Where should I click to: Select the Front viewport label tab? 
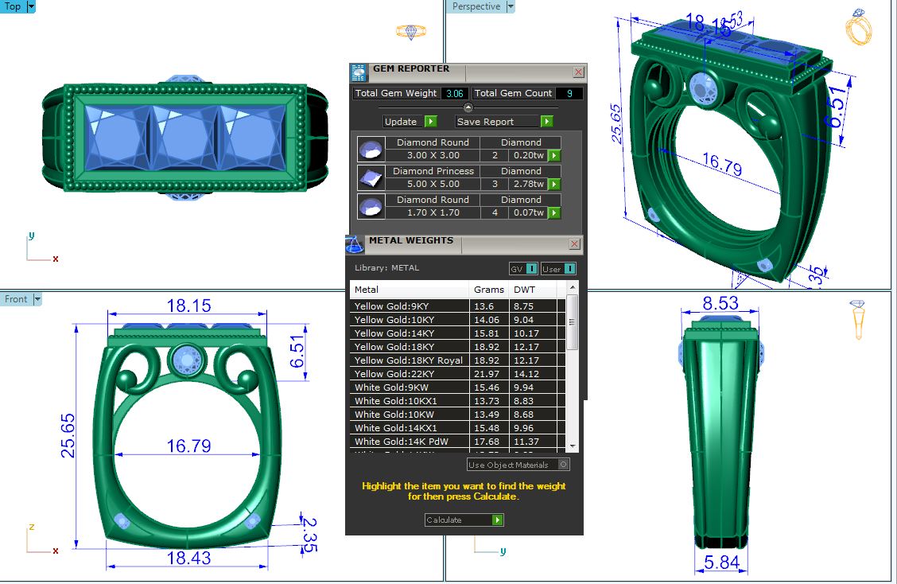pyautogui.click(x=16, y=299)
